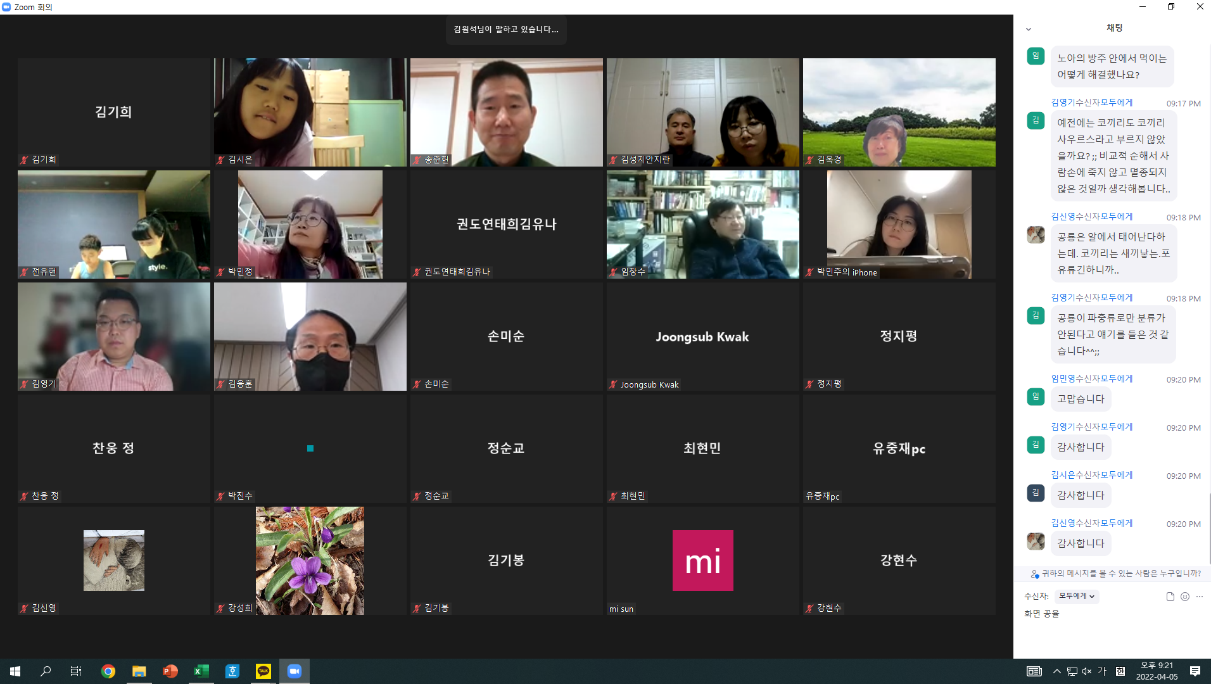Viewport: 1211px width, 684px height.
Task: Click the muted mic icon beside 임창수
Action: pos(614,272)
